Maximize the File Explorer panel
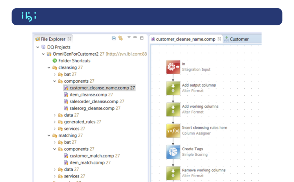294x182 pixels. (142, 38)
